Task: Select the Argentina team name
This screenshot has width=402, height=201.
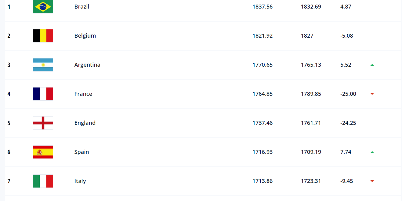Action: (x=87, y=65)
